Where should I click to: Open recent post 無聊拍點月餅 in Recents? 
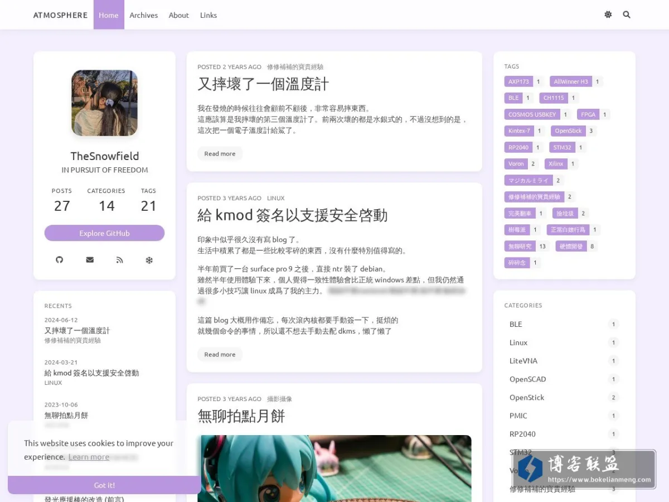click(x=66, y=415)
